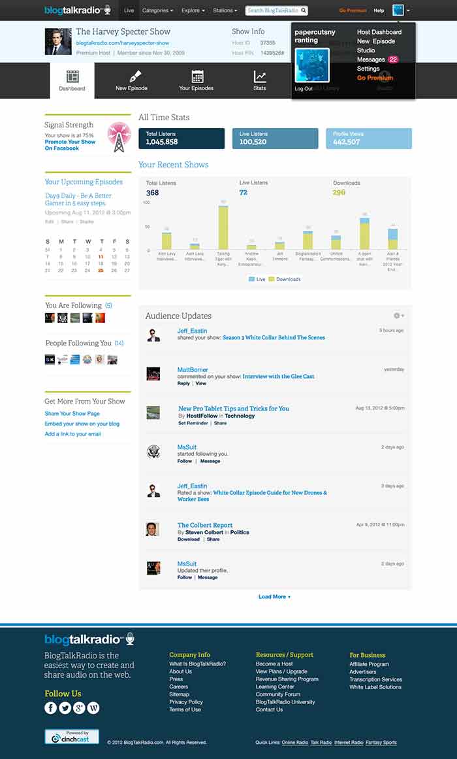Click footer Twitter icon

pyautogui.click(x=65, y=708)
